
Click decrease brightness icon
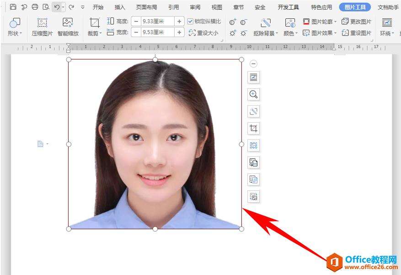click(x=244, y=33)
